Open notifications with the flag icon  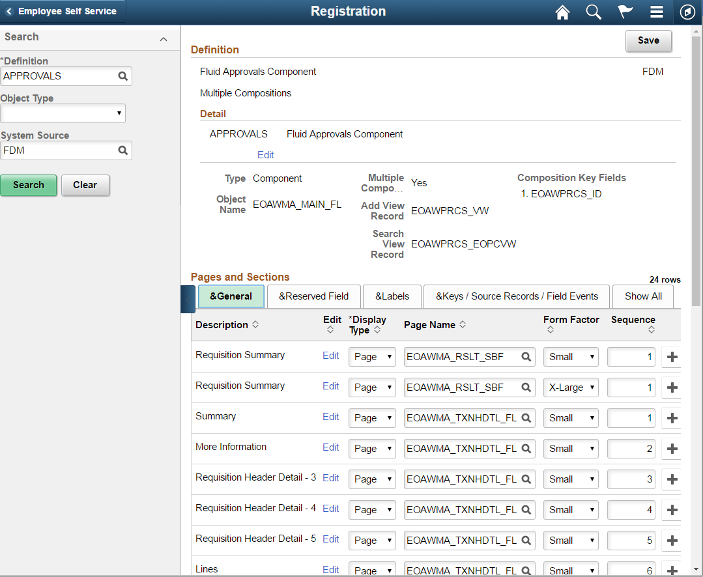click(x=624, y=12)
